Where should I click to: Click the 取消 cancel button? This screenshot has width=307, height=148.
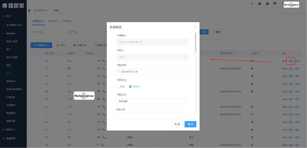coord(177,124)
